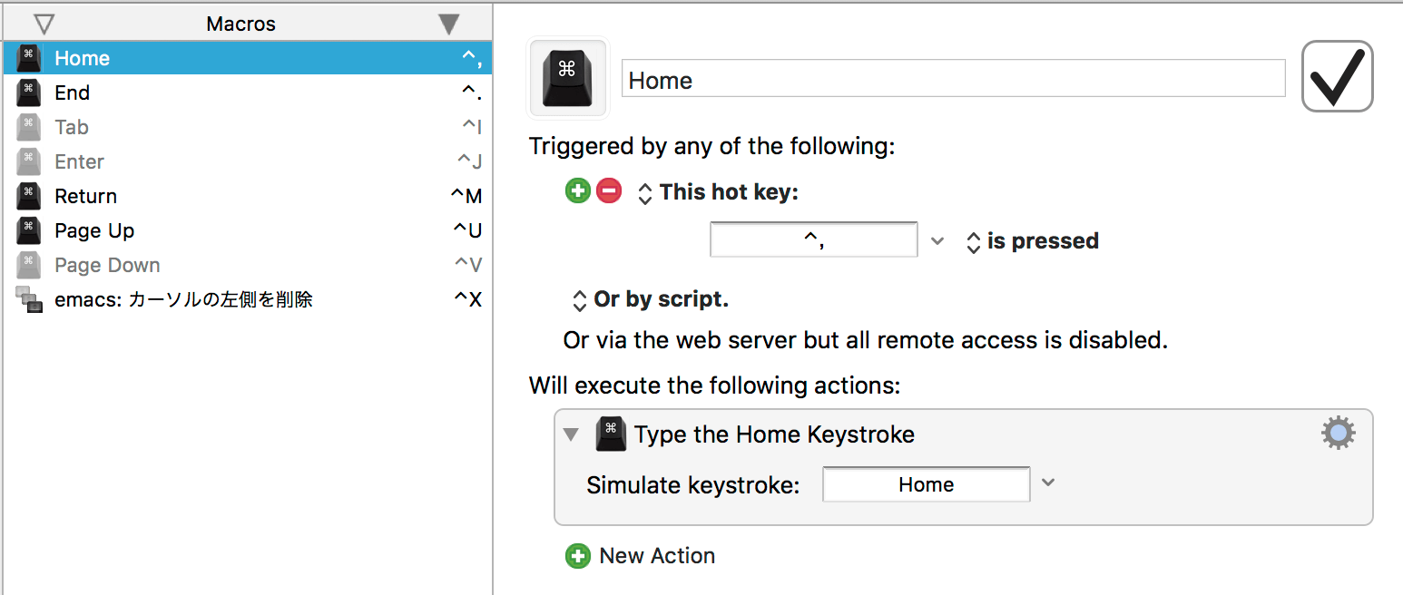The width and height of the screenshot is (1403, 595).
Task: Click the macro name field containing Home
Action: coord(953,79)
